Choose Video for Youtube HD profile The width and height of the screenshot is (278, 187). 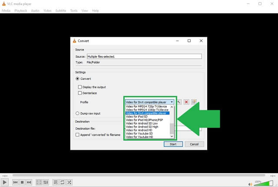[148, 137]
